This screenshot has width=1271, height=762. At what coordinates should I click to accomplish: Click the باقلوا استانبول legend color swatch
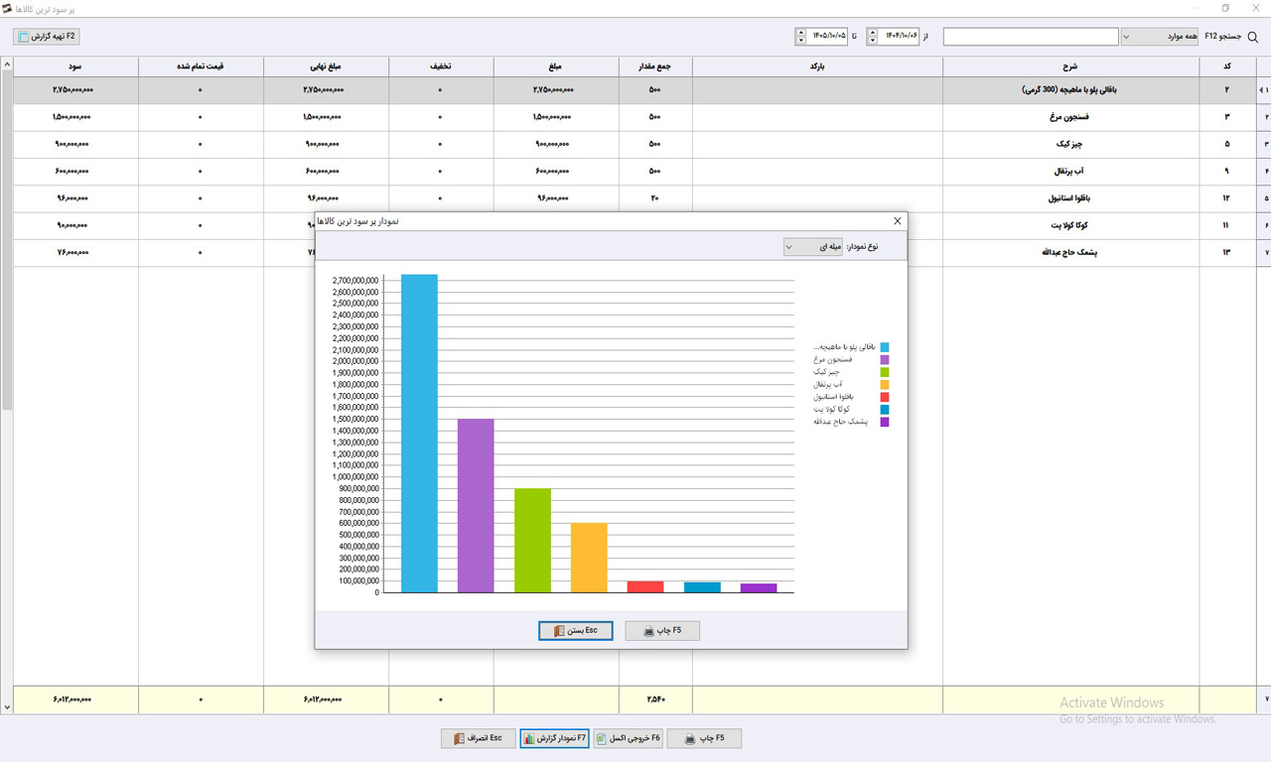(x=885, y=397)
